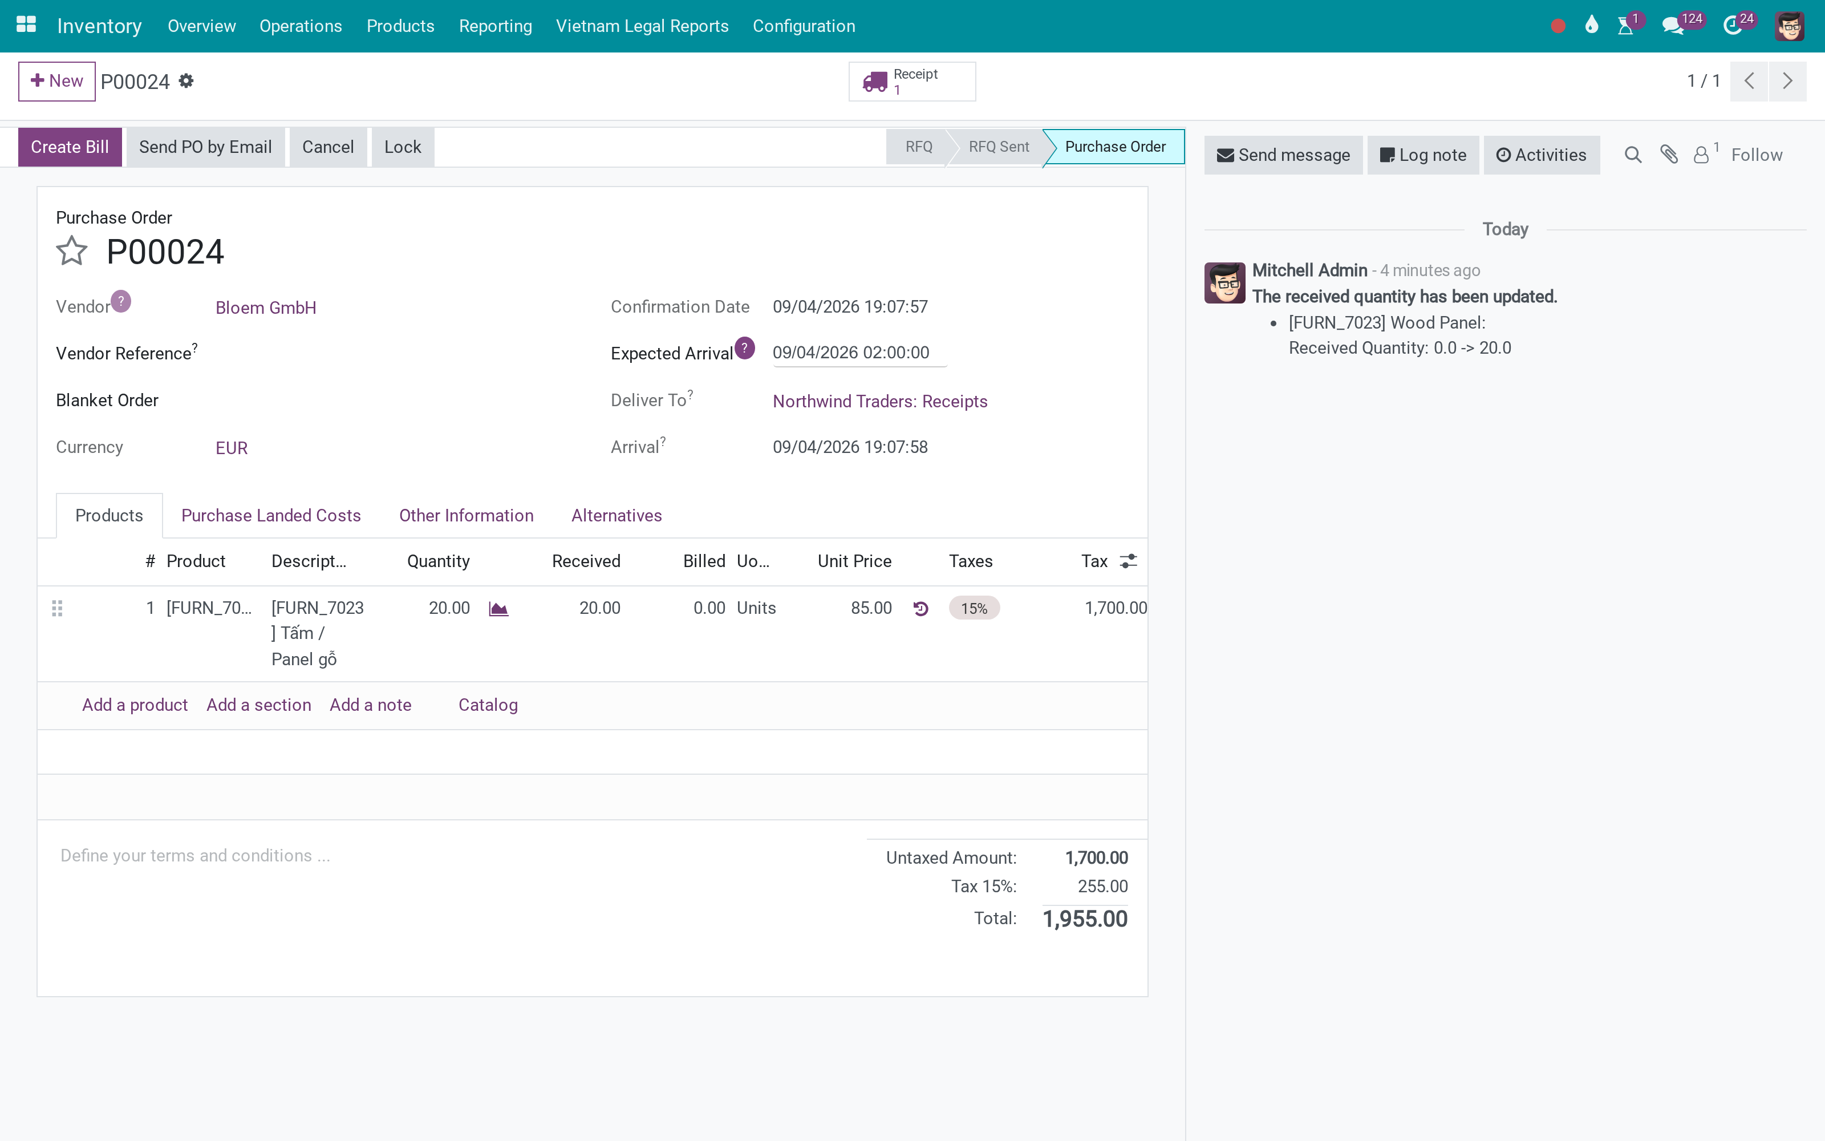Click the 15% tax tag
Screen dimensions: 1825x1141
[x=974, y=608]
